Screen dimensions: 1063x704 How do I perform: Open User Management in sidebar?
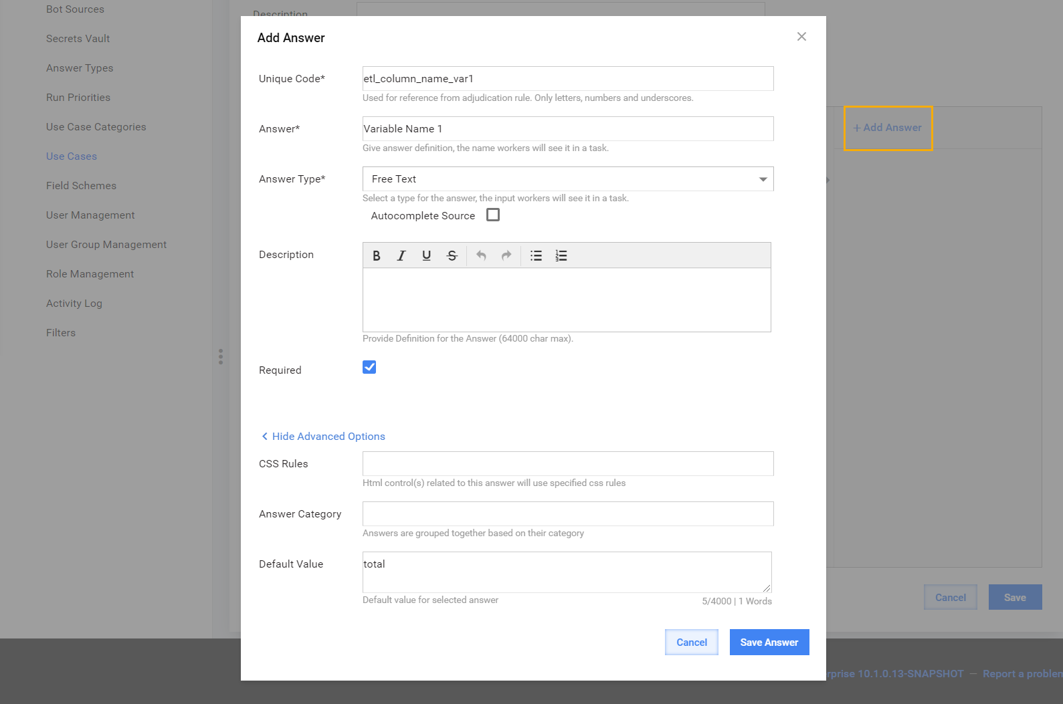90,215
